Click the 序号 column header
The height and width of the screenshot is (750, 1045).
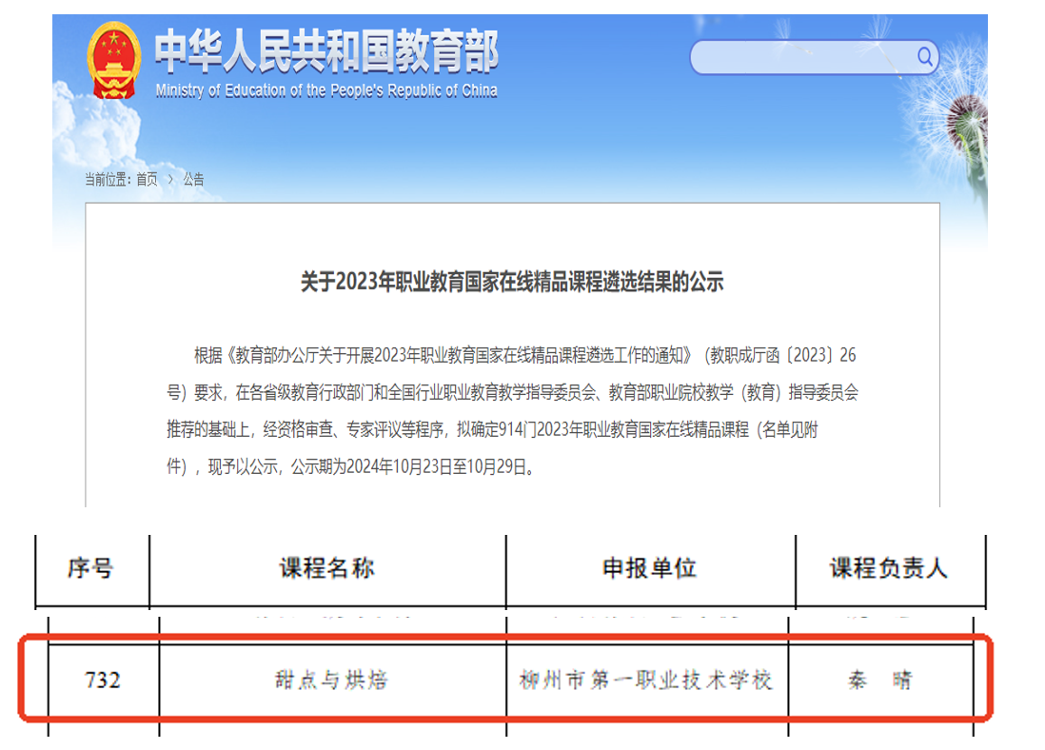(x=91, y=568)
